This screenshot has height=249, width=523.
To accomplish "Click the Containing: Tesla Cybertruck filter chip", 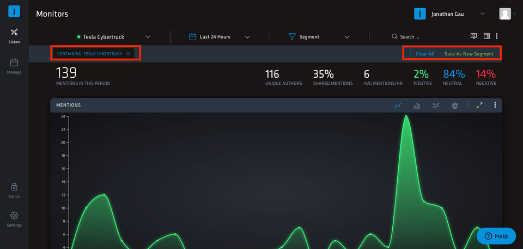I will 94,54.
